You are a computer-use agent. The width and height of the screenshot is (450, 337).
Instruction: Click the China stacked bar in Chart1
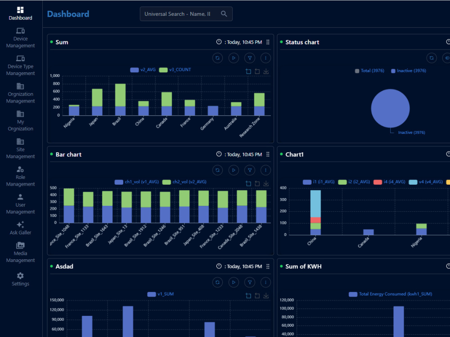click(315, 213)
